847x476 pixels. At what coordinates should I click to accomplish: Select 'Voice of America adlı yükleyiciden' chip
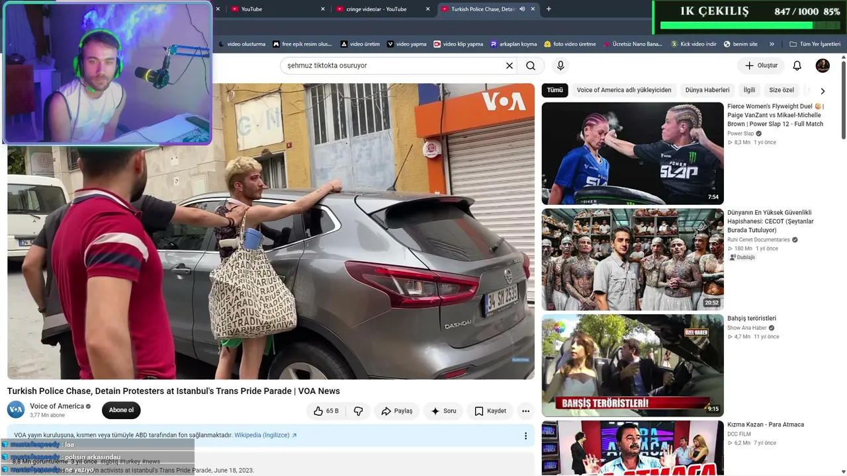(624, 90)
